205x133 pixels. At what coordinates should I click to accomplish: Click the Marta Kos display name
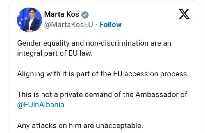61,14
